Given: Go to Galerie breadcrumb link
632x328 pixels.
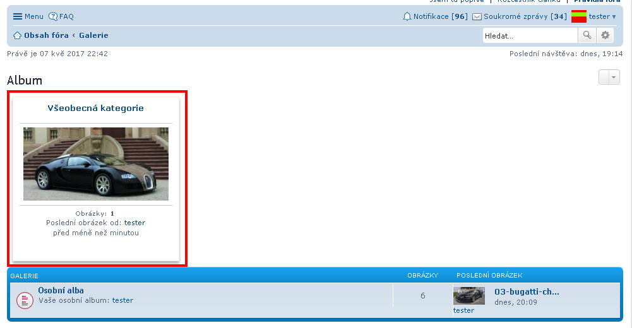Looking at the screenshot, I should (93, 35).
